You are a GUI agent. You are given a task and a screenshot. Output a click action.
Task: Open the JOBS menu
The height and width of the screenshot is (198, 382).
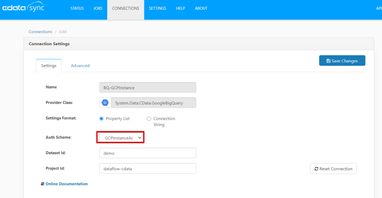pos(98,9)
